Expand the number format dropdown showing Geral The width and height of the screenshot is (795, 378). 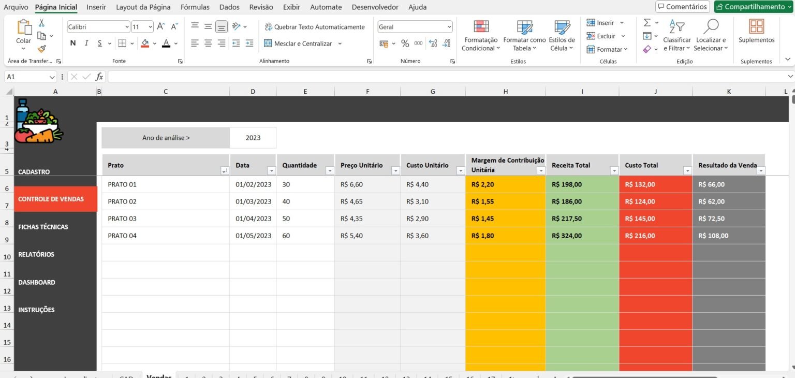coord(449,27)
